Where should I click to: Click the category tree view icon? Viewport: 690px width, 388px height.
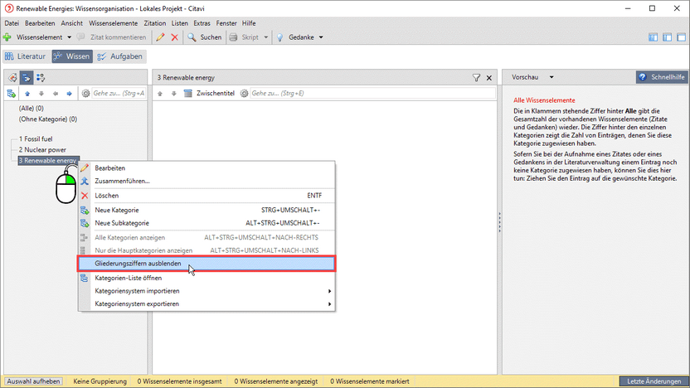[27, 78]
